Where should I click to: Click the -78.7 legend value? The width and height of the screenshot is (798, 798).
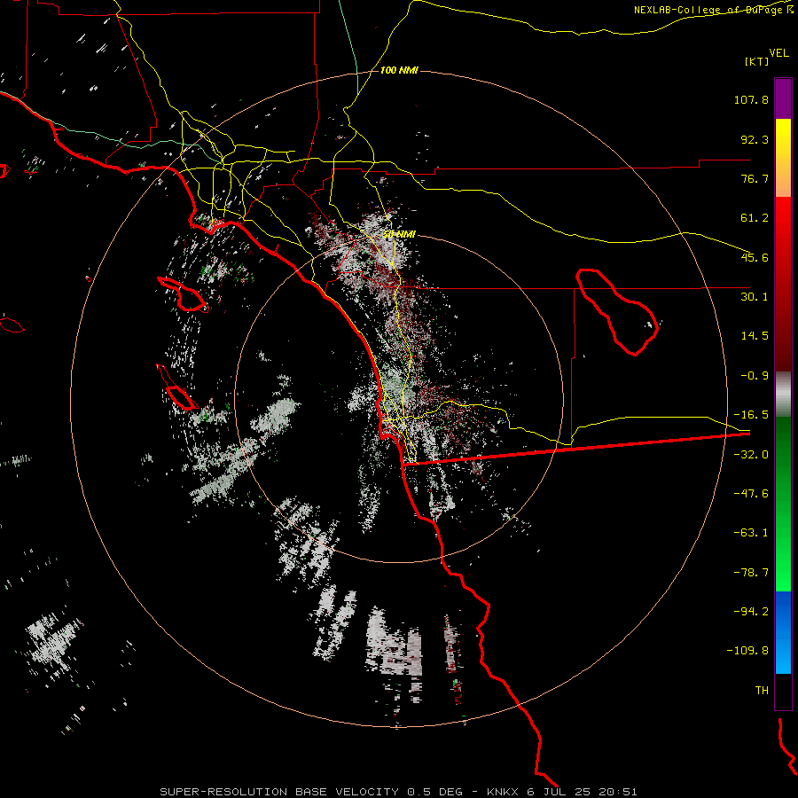(751, 573)
